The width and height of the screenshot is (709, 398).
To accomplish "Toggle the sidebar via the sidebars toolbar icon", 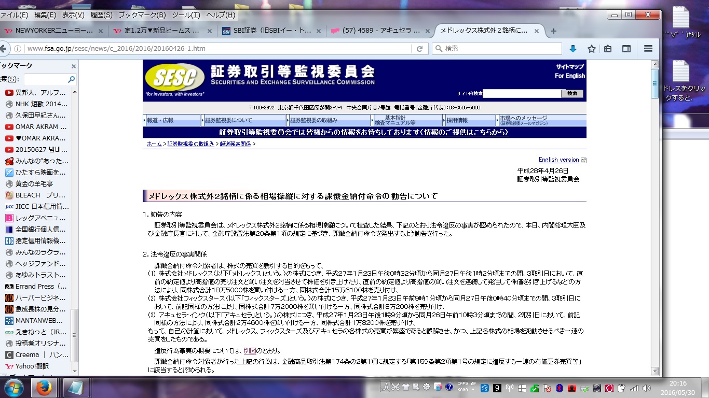I will (626, 49).
